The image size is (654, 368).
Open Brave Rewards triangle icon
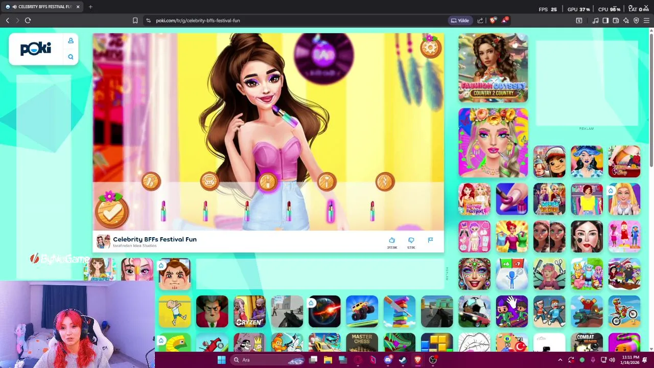point(505,20)
